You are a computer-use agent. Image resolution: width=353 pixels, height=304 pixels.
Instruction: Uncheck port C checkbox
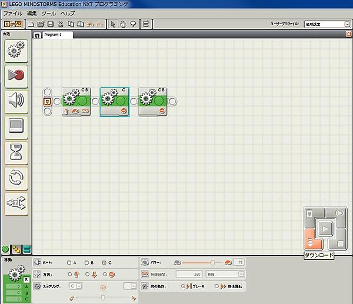(x=104, y=262)
